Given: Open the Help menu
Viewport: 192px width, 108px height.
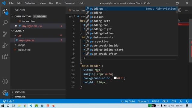Looking at the screenshot, I should pyautogui.click(x=81, y=3).
